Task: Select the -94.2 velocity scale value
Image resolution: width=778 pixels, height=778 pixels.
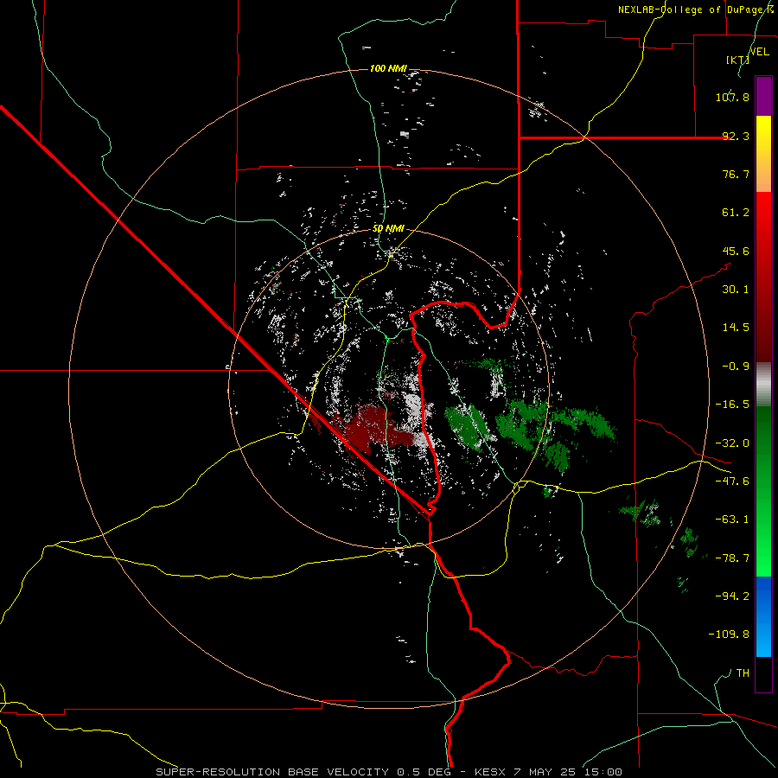Action: (732, 596)
